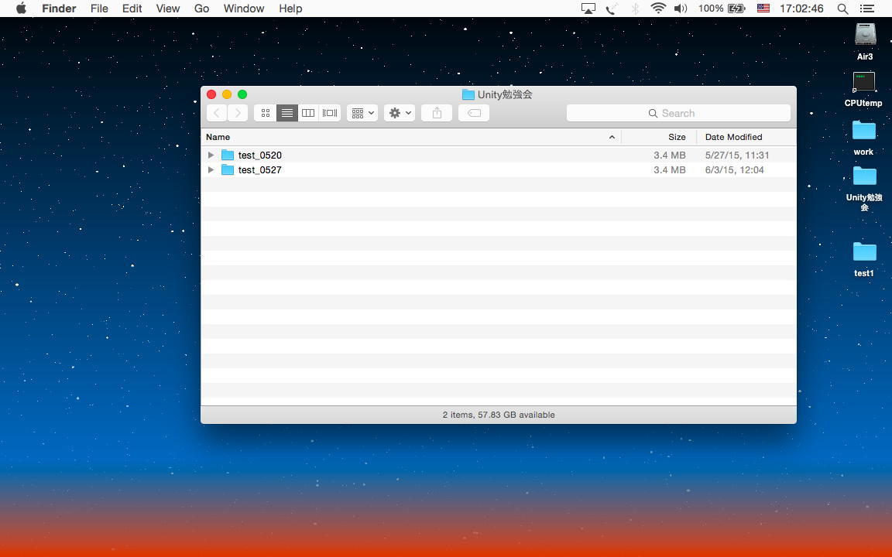Open the Air3 drive desktop icon

point(864,35)
